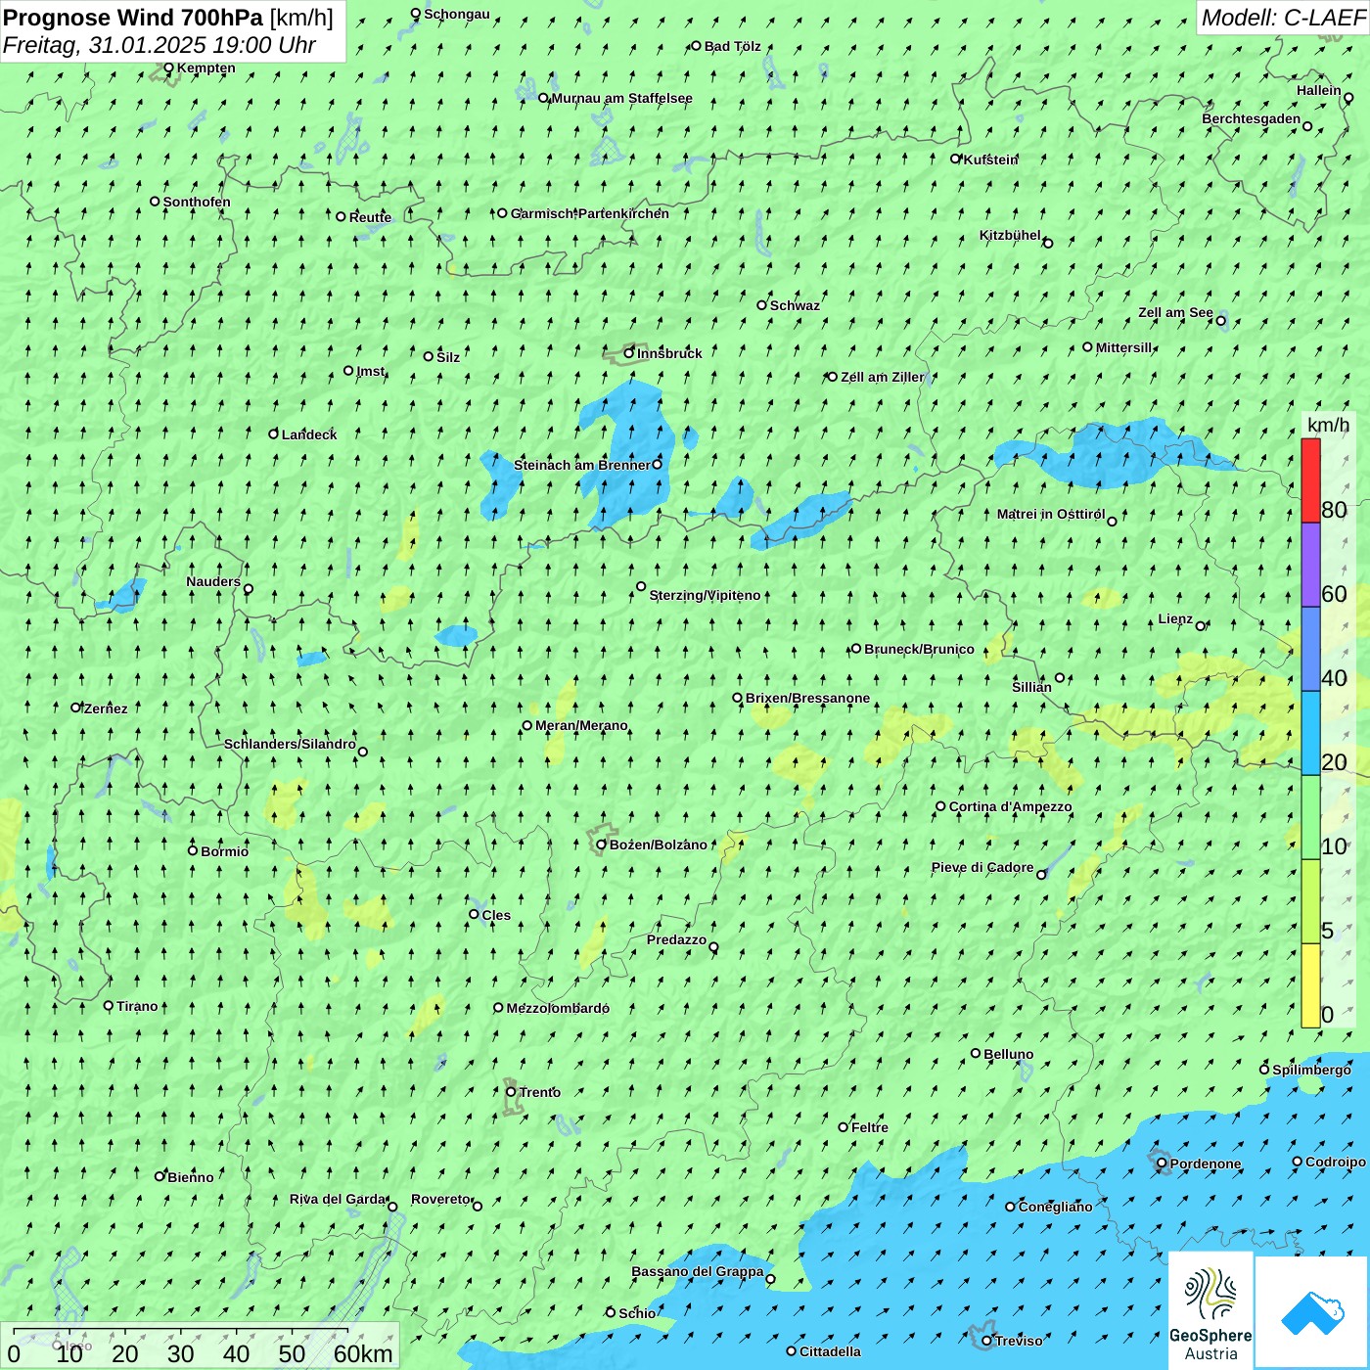1370x1370 pixels.
Task: Select the Bozen/Bolzano city marker
Action: click(x=602, y=845)
